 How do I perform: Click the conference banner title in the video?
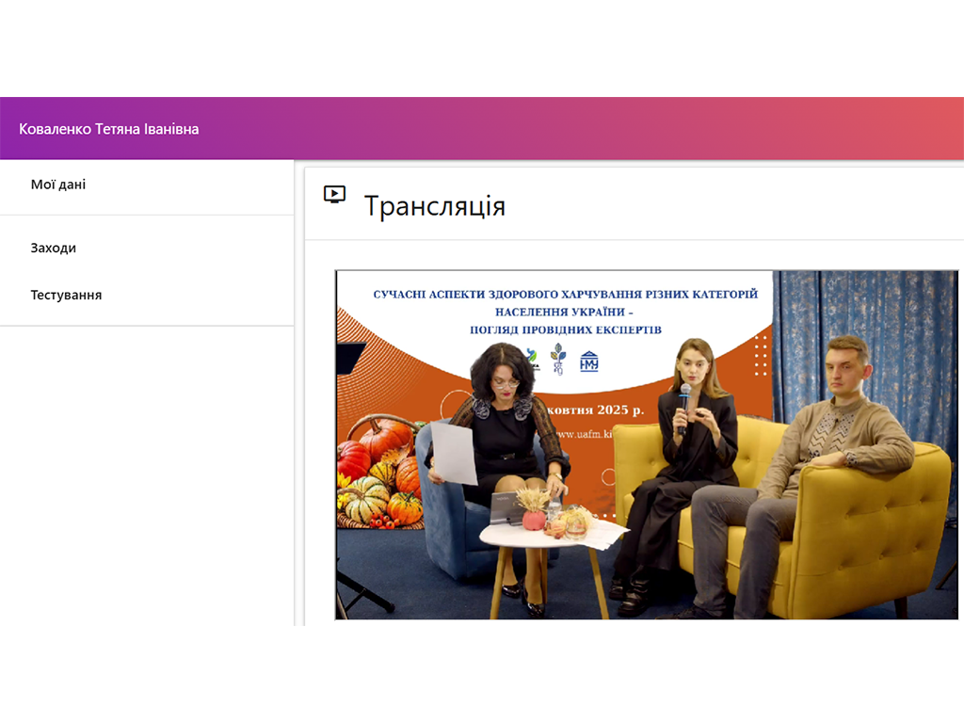click(x=565, y=313)
